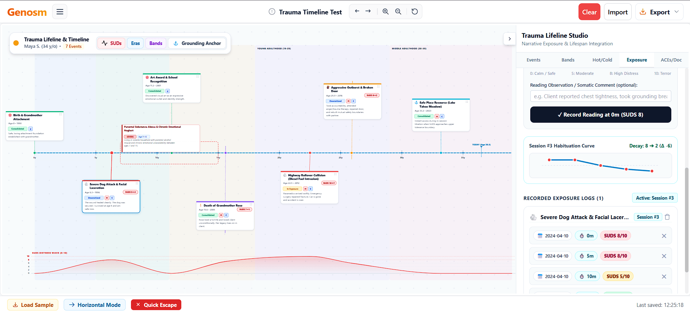This screenshot has height=313, width=690.
Task: Select the Highway Rollover Collision event card
Action: tap(309, 187)
